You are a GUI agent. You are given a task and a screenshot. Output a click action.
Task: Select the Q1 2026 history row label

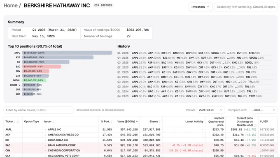point(123,53)
